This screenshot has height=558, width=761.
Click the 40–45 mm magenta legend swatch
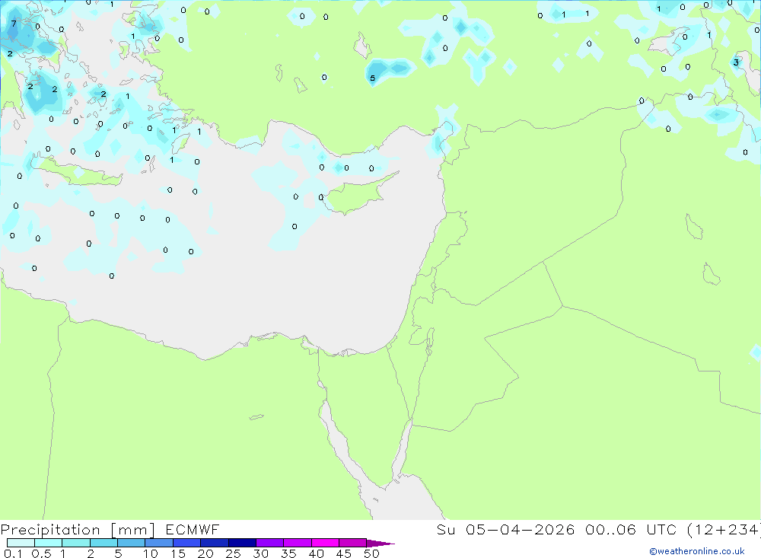(325, 543)
